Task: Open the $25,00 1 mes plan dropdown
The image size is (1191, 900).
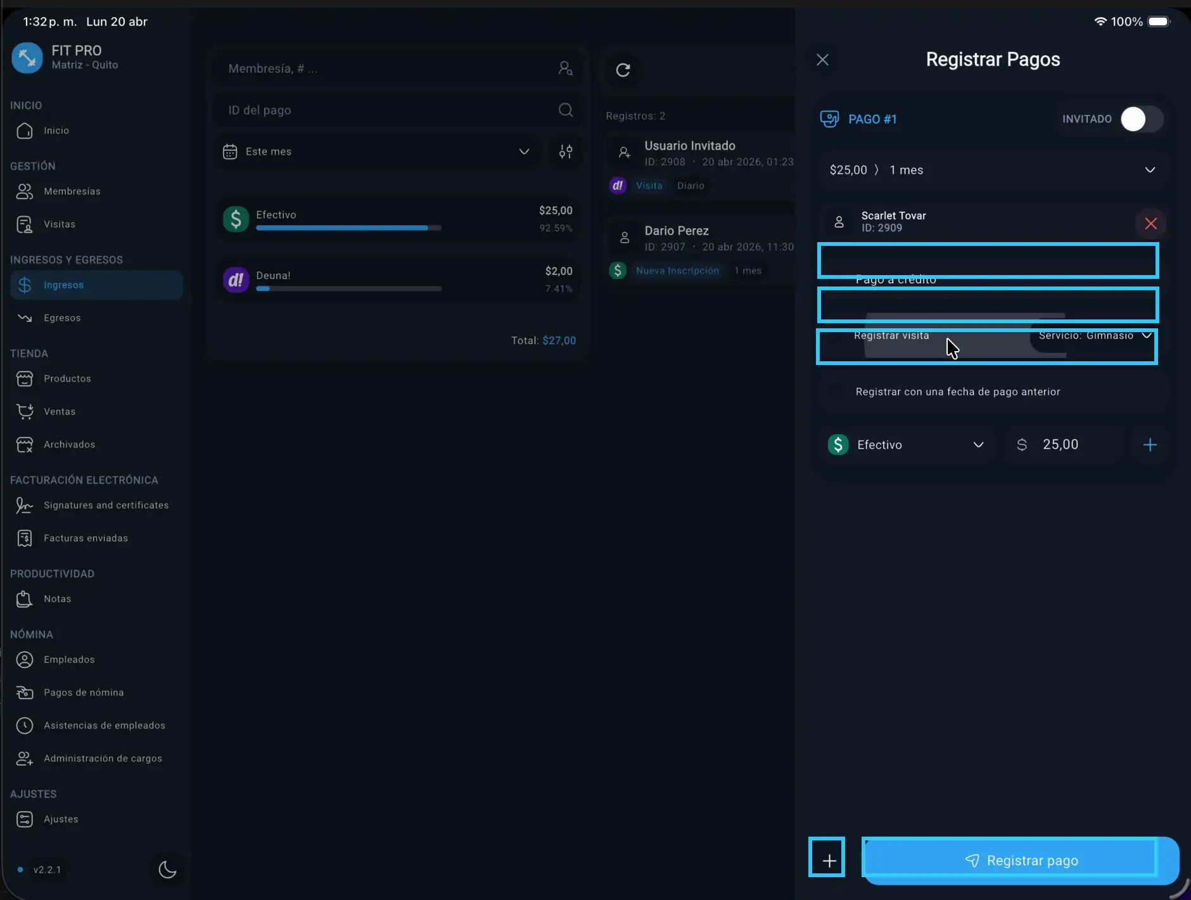Action: 992,170
